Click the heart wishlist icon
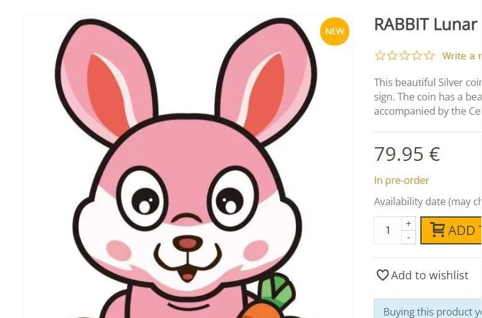Screen dimensions: 482x318 coord(382,275)
